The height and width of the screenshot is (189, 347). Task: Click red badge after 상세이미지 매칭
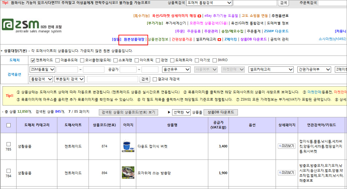click(200, 16)
